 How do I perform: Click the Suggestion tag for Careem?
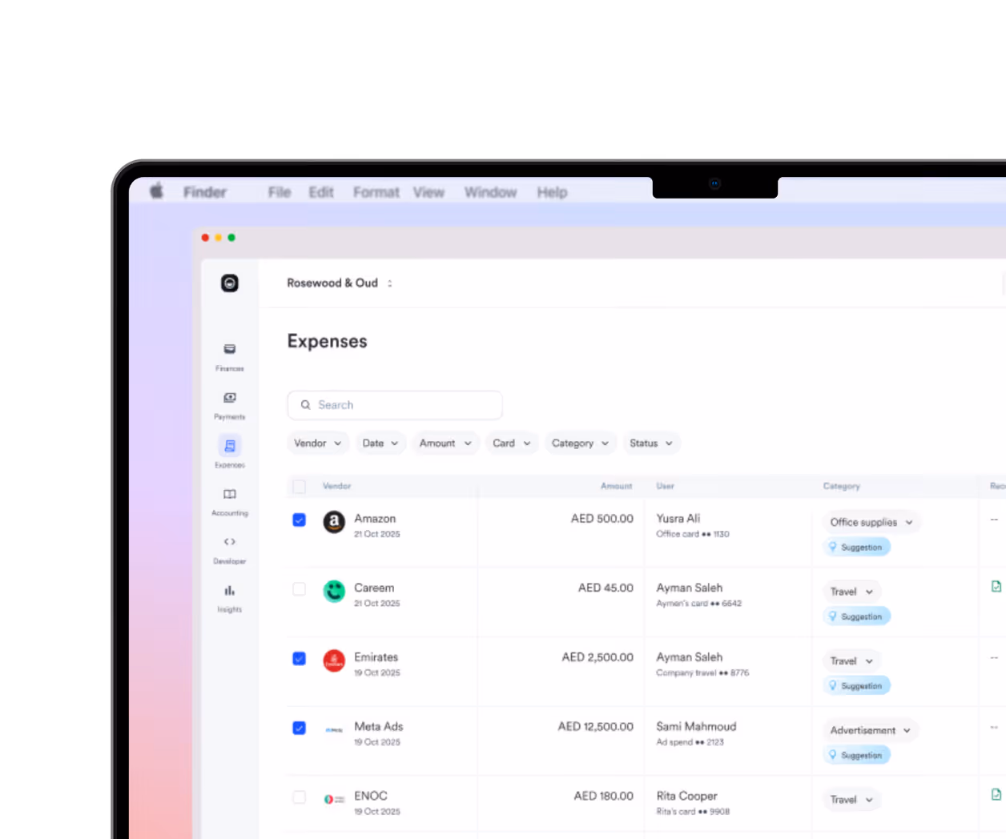(857, 616)
